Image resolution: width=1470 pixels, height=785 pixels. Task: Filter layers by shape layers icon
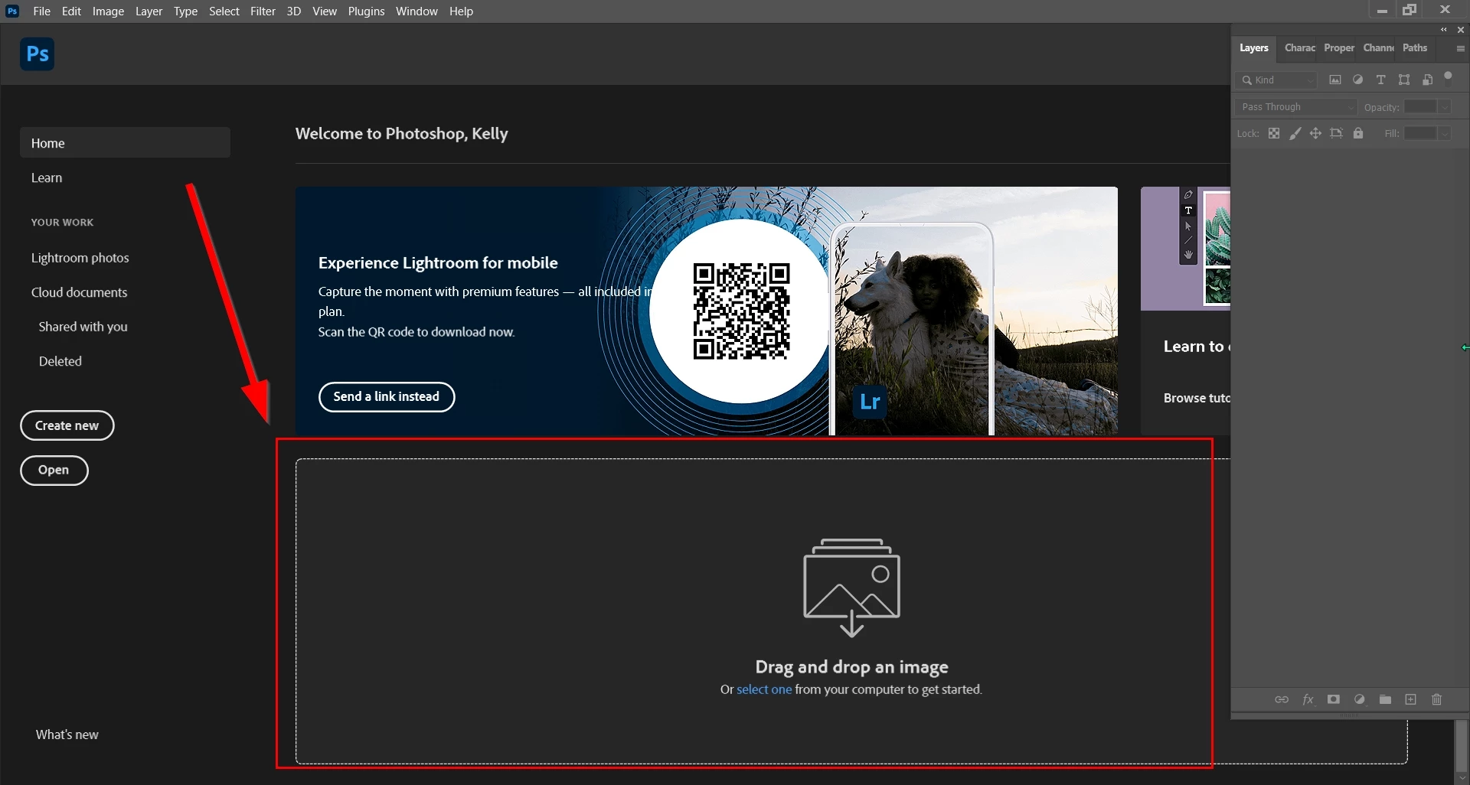[x=1404, y=80]
